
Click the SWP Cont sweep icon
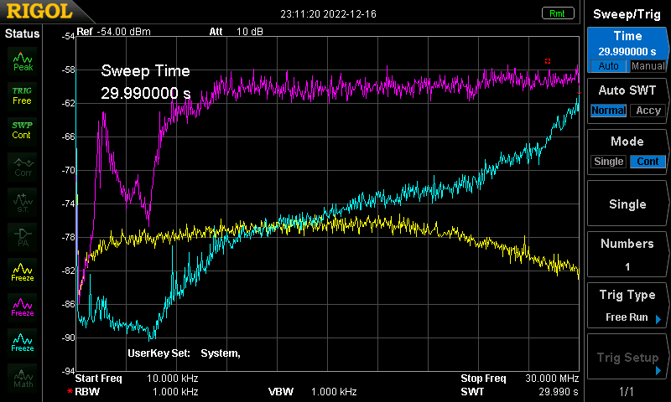23,130
